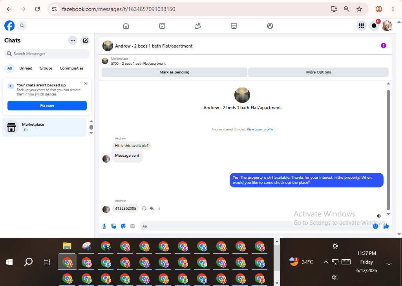Open Windows taskbar search

pos(28,262)
